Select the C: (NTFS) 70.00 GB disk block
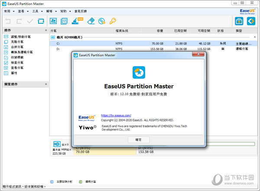 105,150
